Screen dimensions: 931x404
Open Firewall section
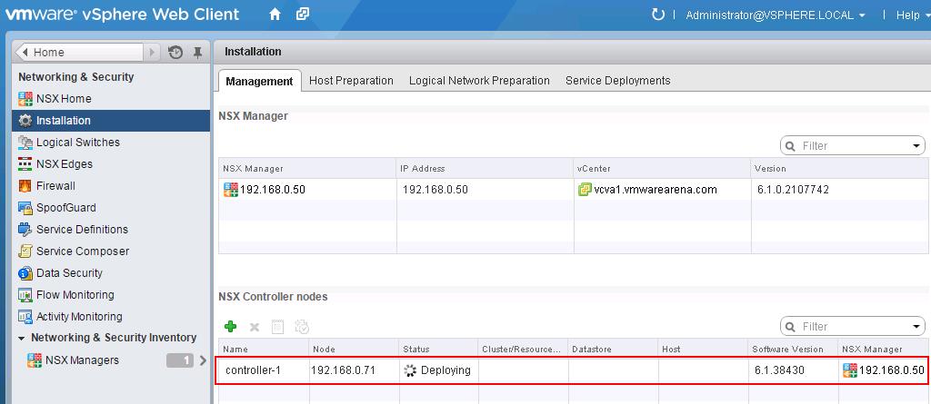(55, 186)
